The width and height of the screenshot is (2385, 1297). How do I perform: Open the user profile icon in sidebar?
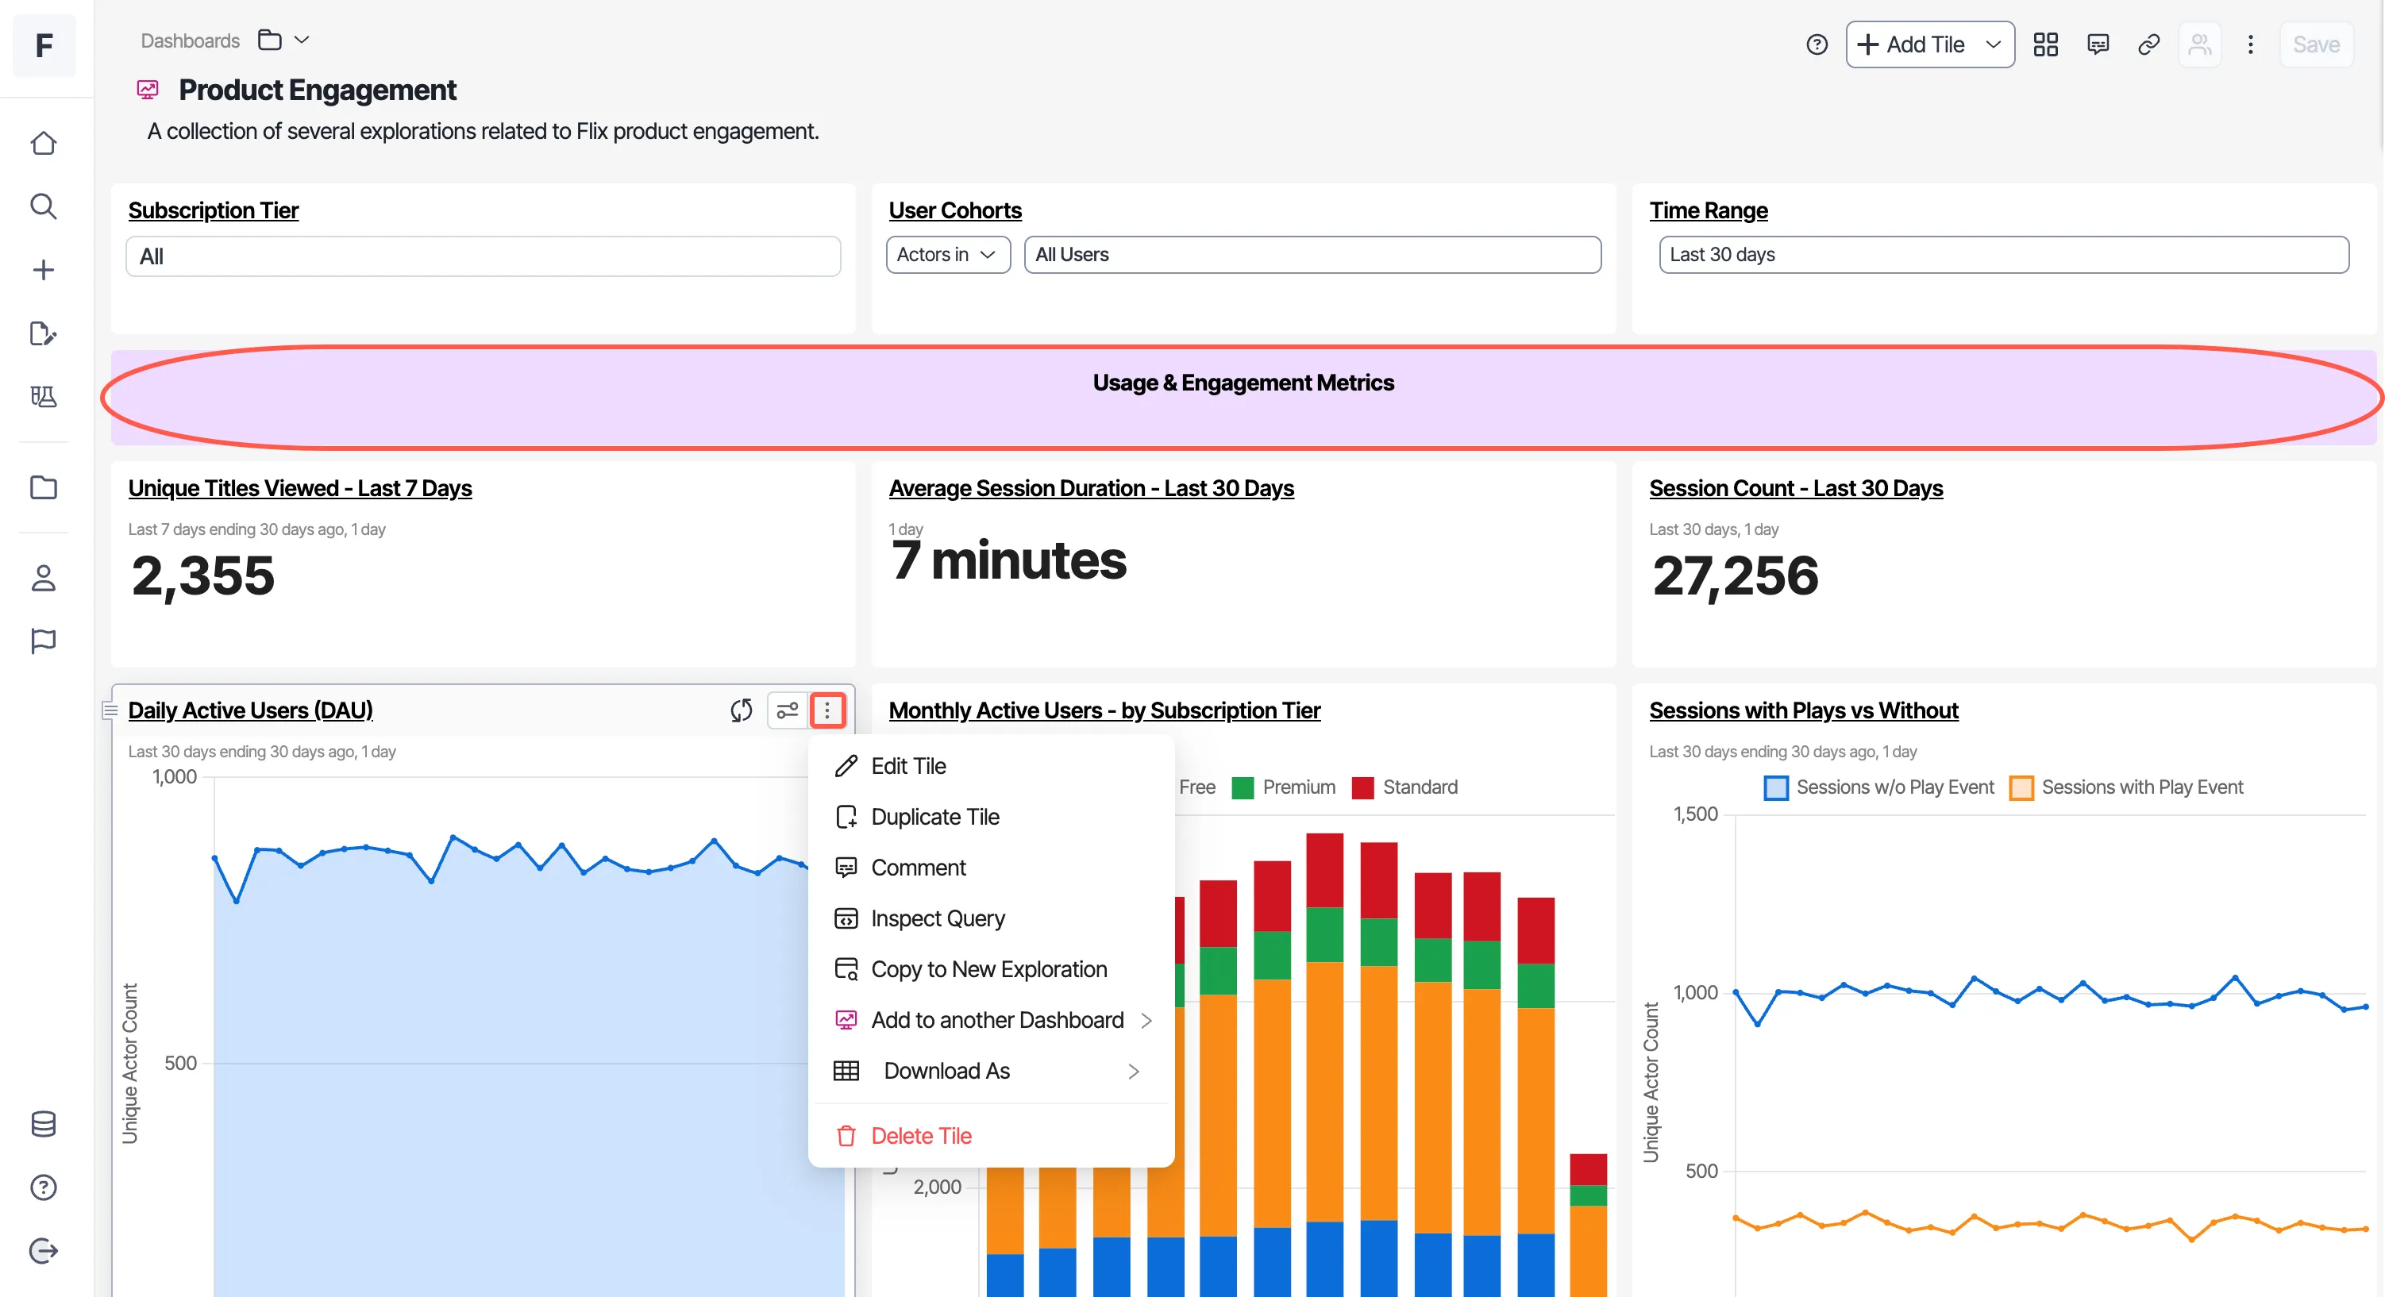44,578
